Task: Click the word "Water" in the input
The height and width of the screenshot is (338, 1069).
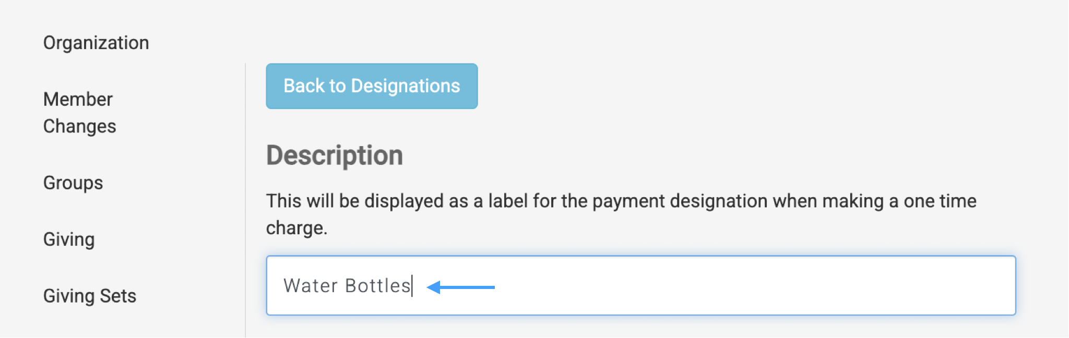Action: tap(311, 286)
